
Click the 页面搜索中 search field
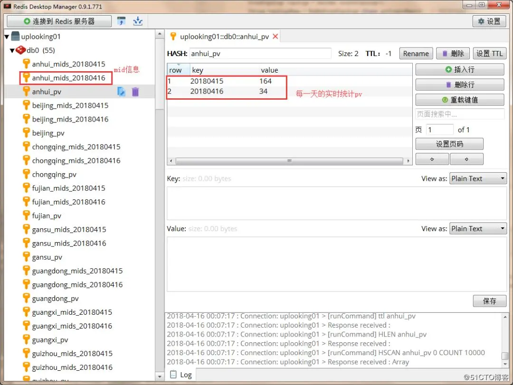pos(460,114)
